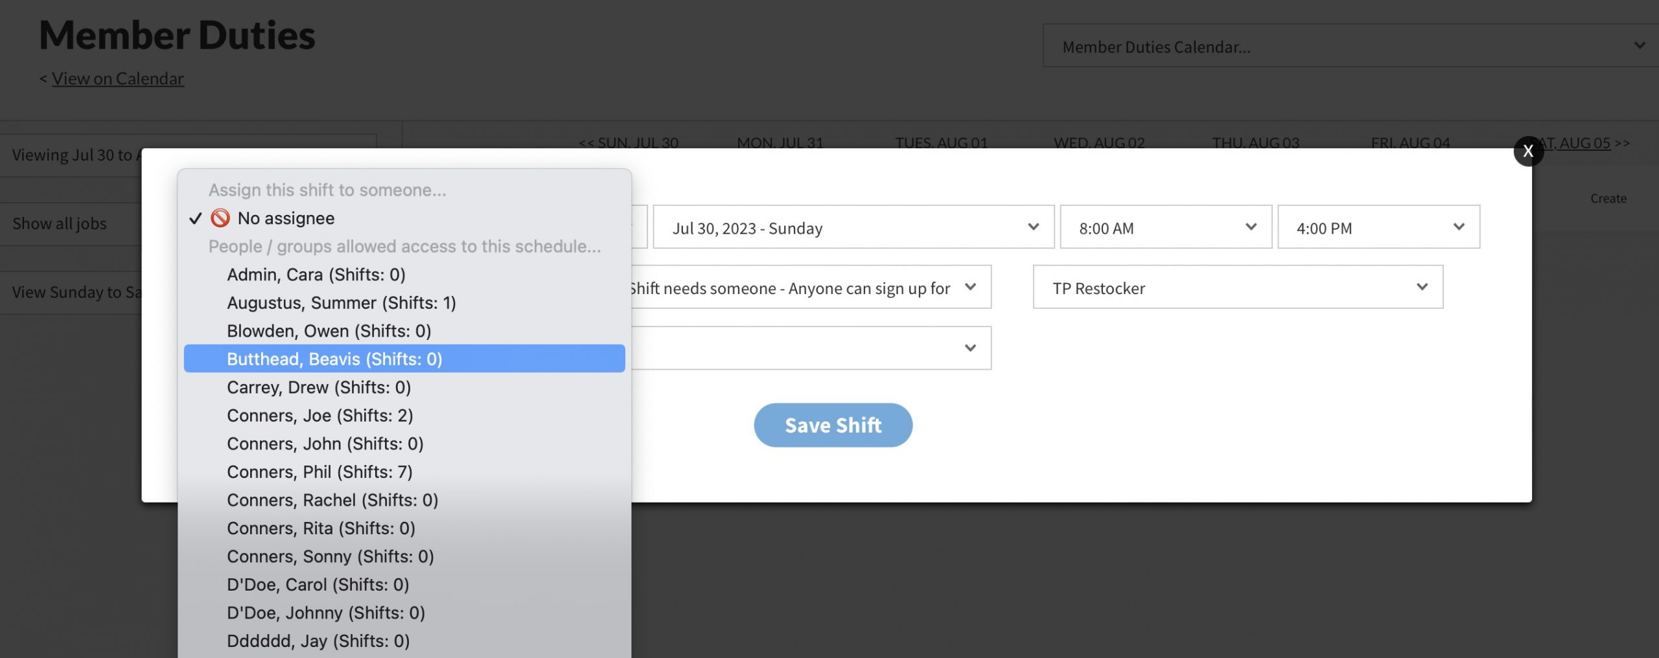Image resolution: width=1659 pixels, height=658 pixels.
Task: Expand the 4:00 PM end time dropdown
Action: pyautogui.click(x=1378, y=228)
